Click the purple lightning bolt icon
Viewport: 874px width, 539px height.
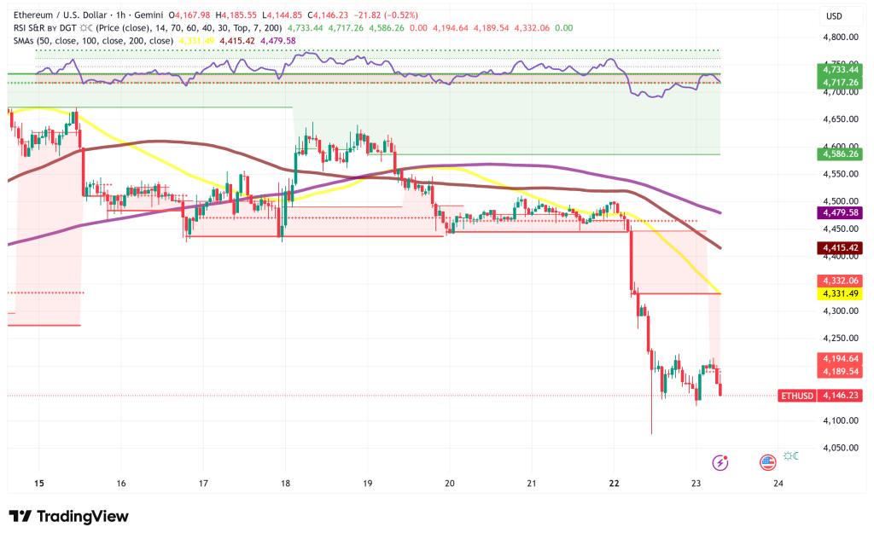(720, 463)
